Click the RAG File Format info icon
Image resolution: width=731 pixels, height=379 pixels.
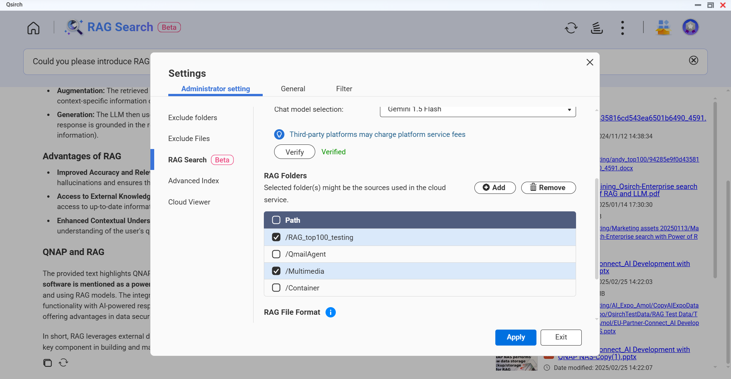click(x=330, y=312)
